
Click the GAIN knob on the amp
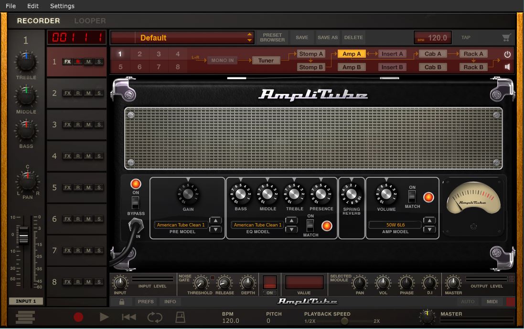coord(188,194)
